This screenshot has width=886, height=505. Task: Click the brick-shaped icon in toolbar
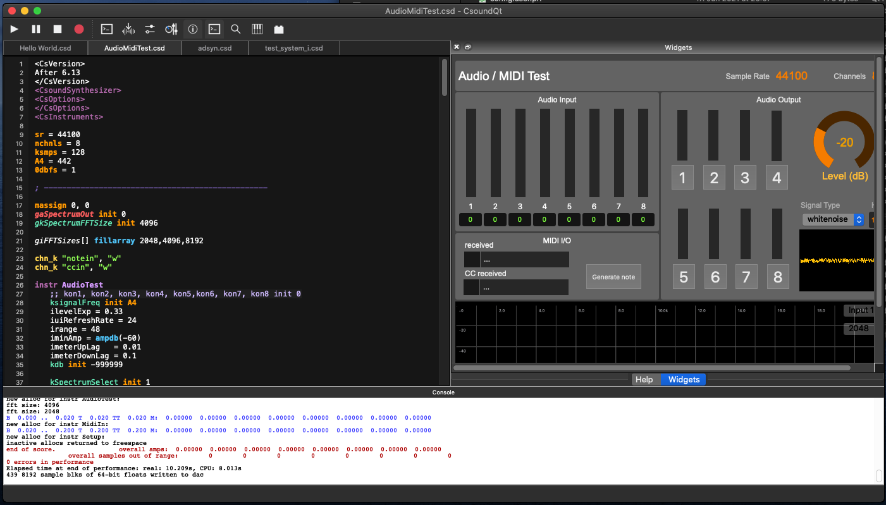click(278, 29)
